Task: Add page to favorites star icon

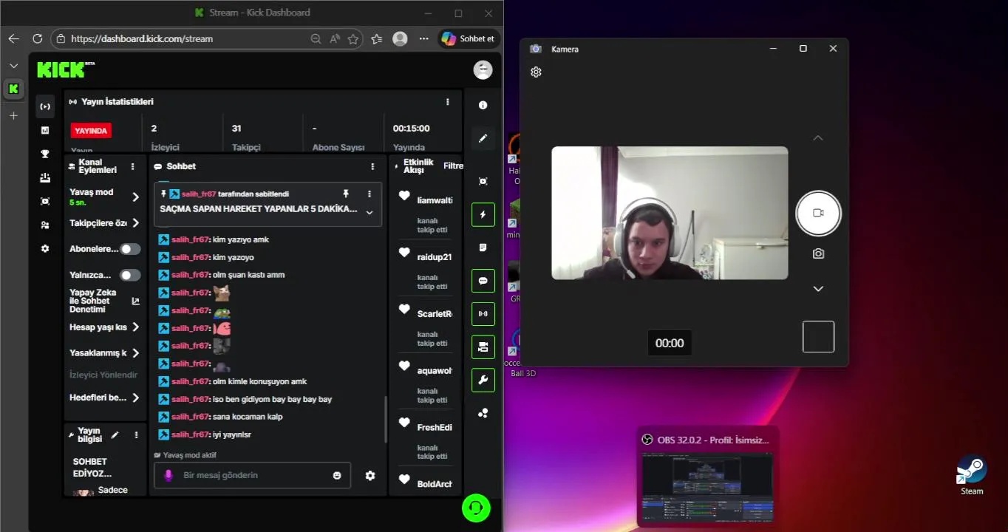Action: pyautogui.click(x=353, y=38)
